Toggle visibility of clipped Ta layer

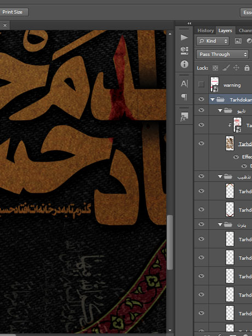tap(201, 125)
